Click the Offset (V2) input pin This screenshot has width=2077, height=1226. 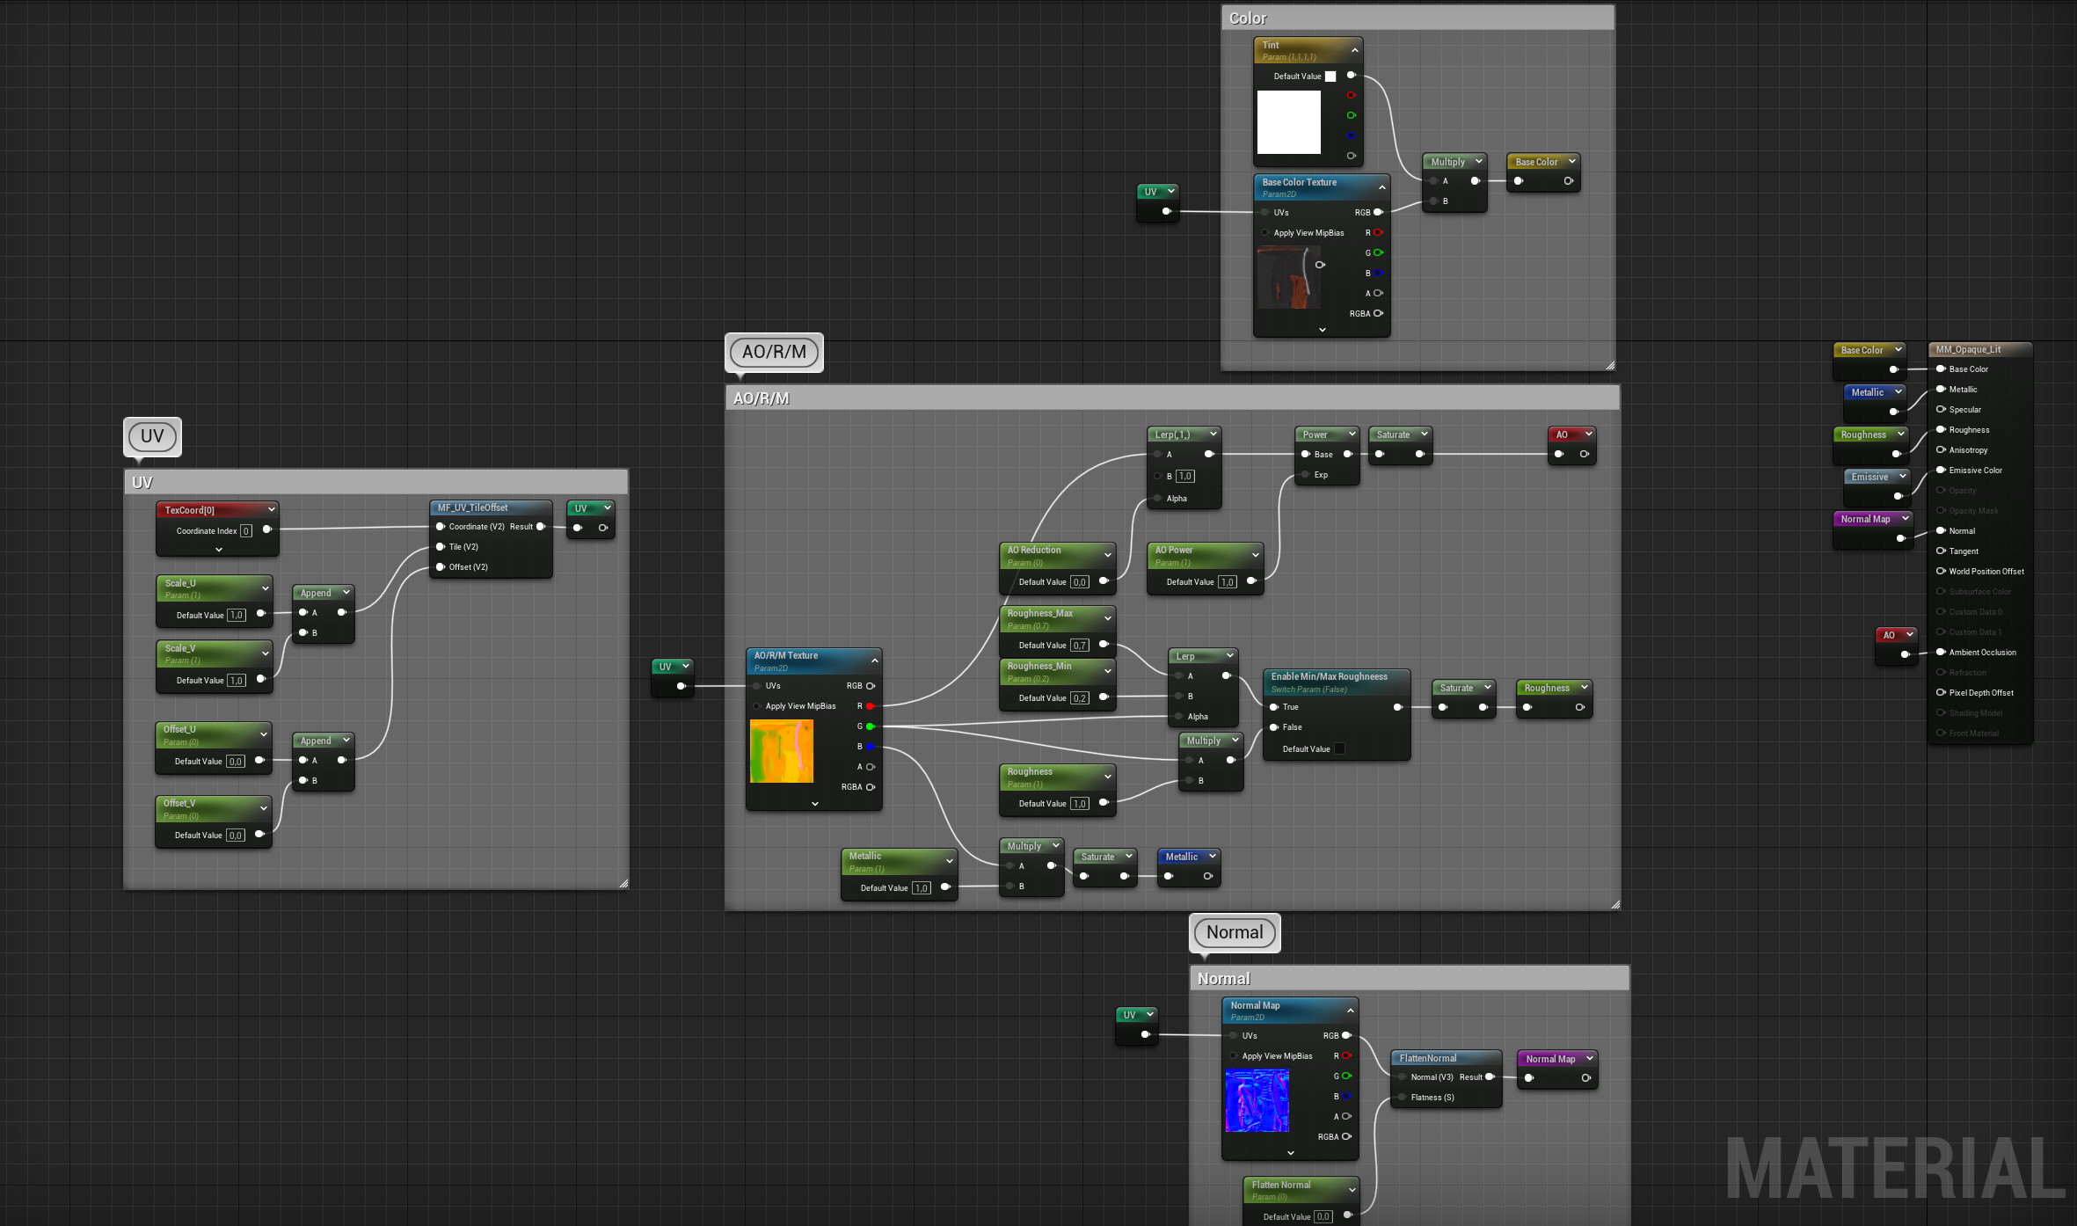click(441, 567)
